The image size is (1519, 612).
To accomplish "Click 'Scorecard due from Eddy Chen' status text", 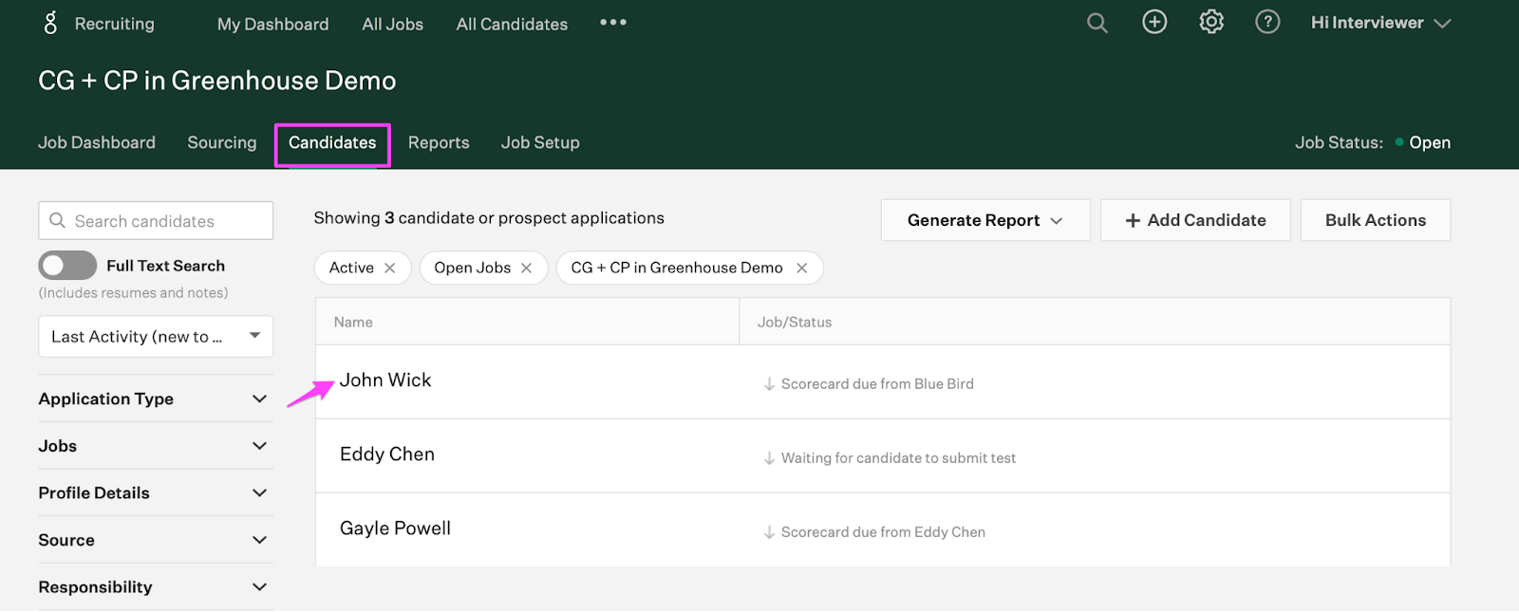I will (x=883, y=532).
